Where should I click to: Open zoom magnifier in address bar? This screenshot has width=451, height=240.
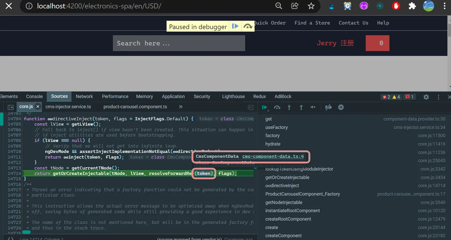click(279, 6)
